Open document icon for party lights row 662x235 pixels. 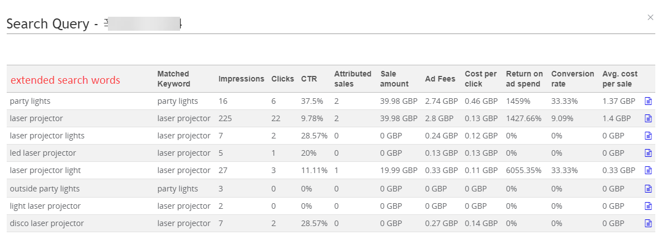648,101
